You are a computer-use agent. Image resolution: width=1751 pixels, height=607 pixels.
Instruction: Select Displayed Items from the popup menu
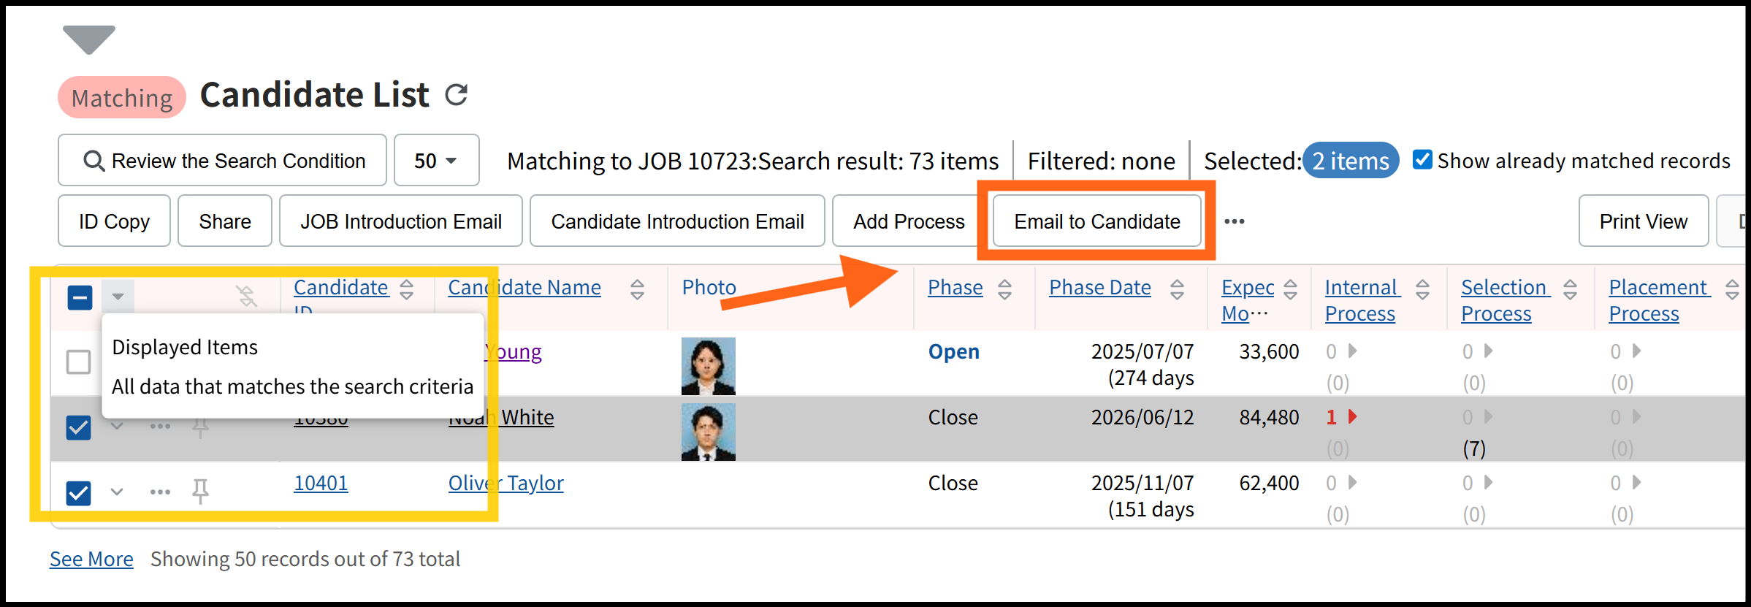pyautogui.click(x=185, y=347)
